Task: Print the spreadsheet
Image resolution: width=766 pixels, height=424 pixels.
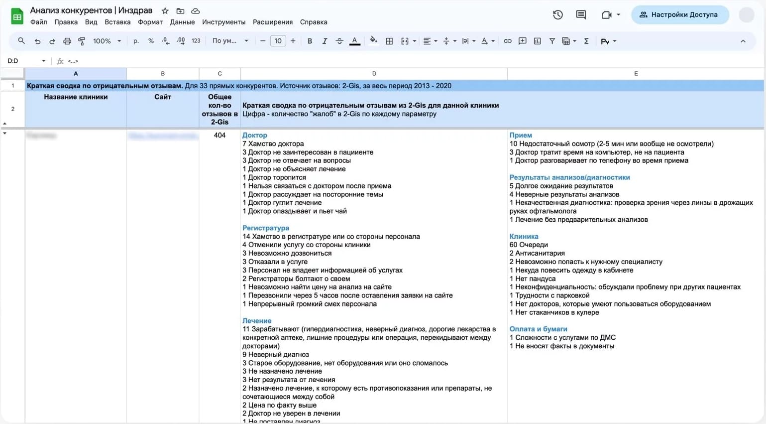Action: point(67,41)
